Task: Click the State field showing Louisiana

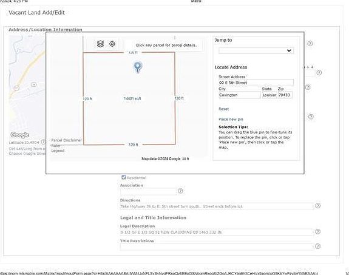Action: click(x=269, y=95)
